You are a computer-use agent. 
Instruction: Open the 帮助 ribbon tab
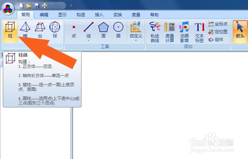(x=154, y=15)
